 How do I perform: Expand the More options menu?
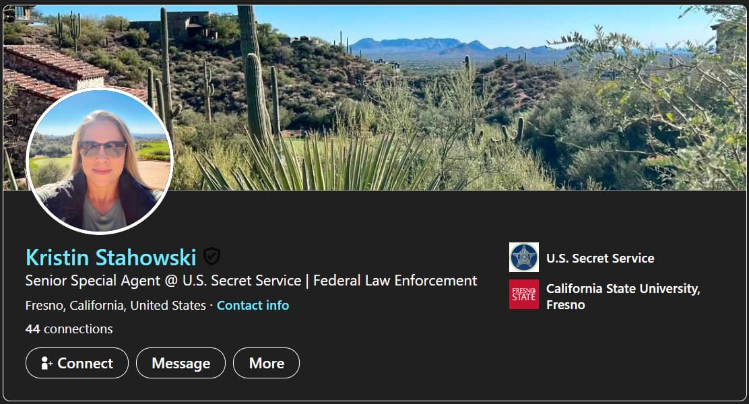point(266,363)
